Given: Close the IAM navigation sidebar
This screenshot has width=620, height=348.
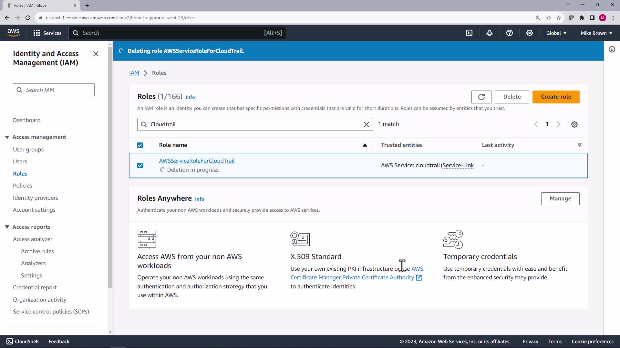Looking at the screenshot, I should (96, 54).
